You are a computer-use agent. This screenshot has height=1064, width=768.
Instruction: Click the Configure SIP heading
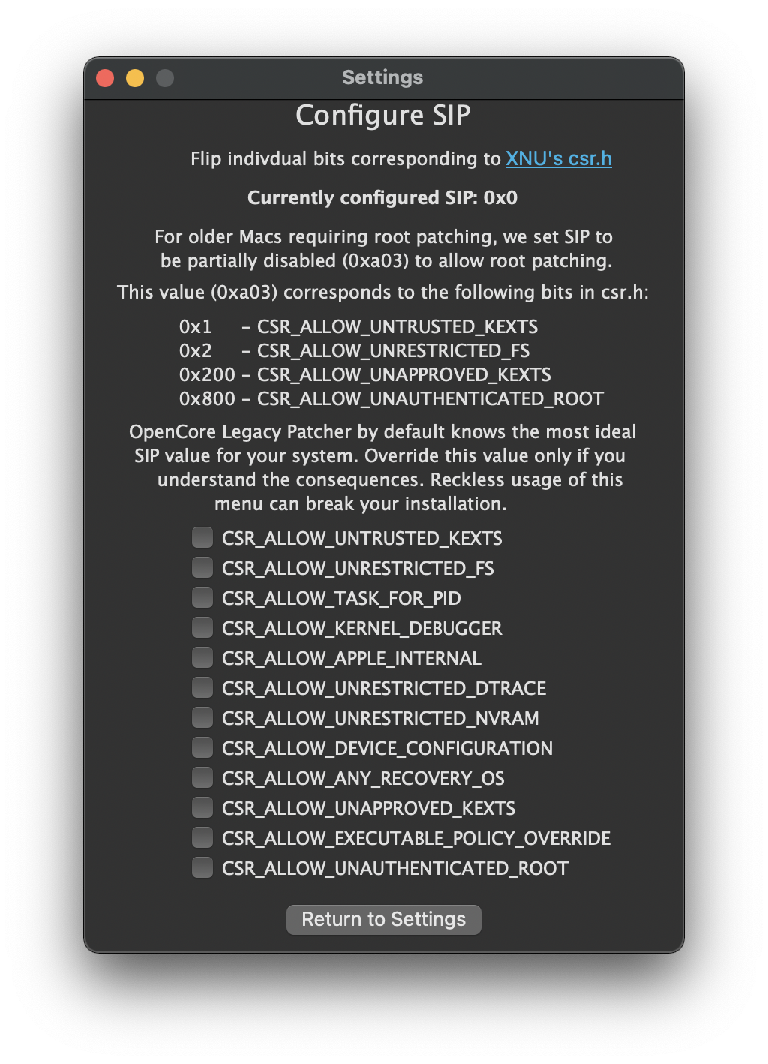(x=382, y=116)
